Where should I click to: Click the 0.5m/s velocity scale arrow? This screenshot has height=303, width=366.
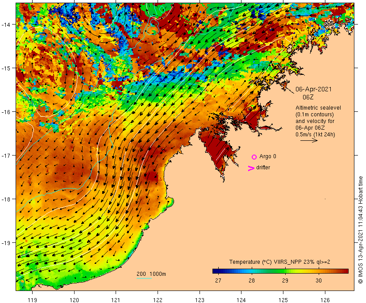[x=309, y=140]
